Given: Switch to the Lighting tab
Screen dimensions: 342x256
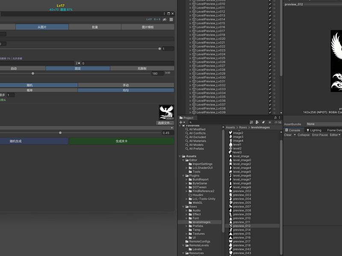Looking at the screenshot, I should point(314,130).
